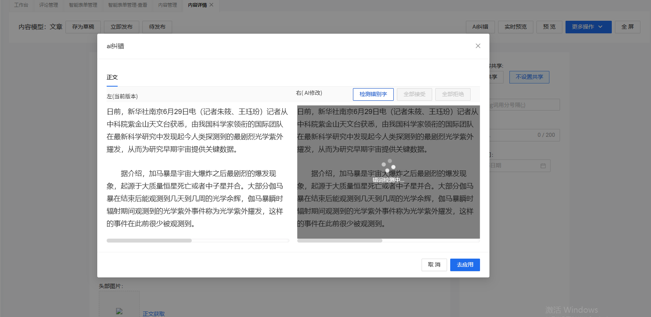
Task: Select the 不设置共享 option
Action: [529, 77]
